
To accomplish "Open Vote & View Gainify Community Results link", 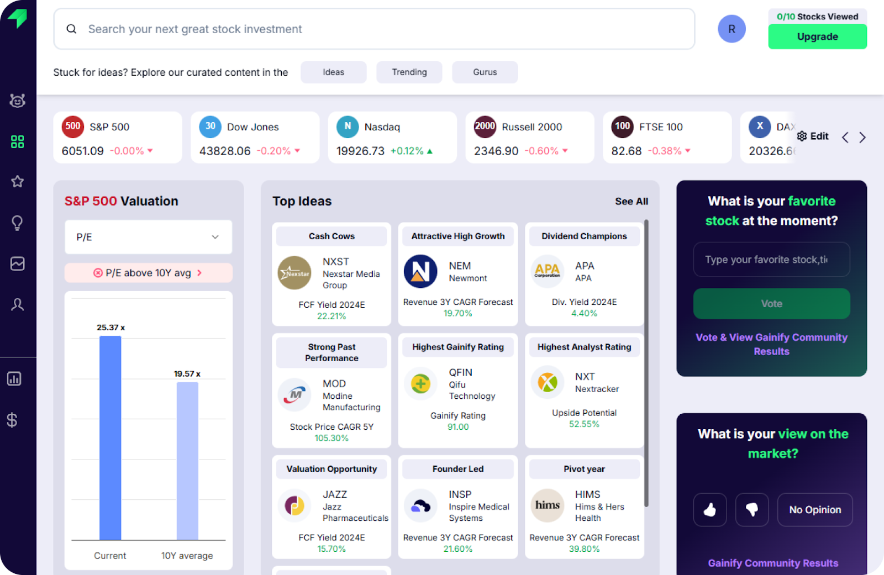I will tap(772, 344).
